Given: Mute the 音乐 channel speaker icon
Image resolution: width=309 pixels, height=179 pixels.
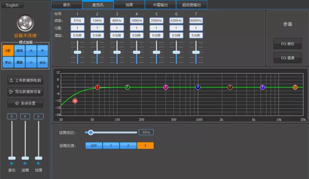Looking at the screenshot, I should (12, 164).
